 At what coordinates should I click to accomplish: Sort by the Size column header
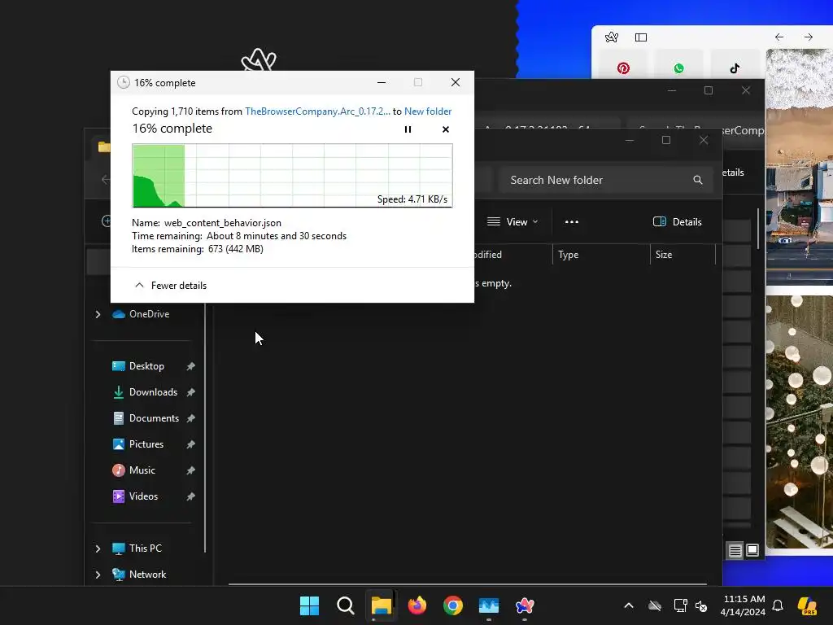coord(683,255)
